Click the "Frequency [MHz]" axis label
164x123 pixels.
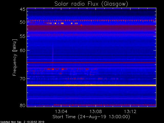(15, 57)
